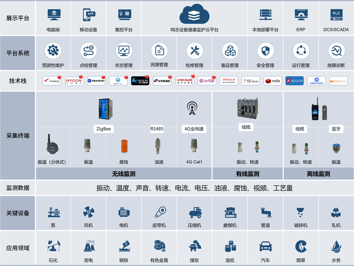
Task: Click the 石化 oil pump icon
Action: pyautogui.click(x=54, y=246)
